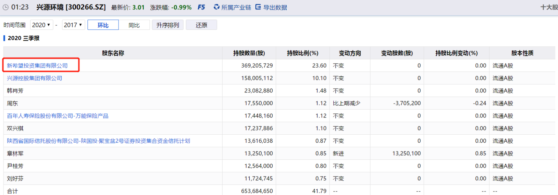Click the 所属产业链 cycle icon
Viewport: 558px width, 195px height.
[217, 7]
